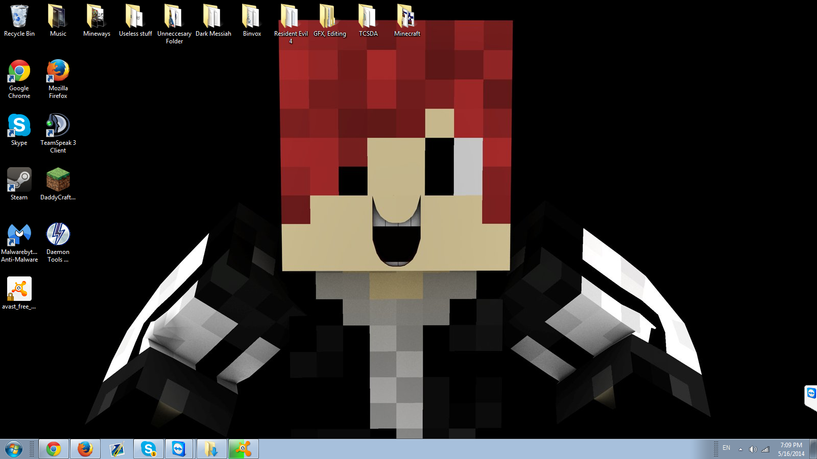Viewport: 817px width, 459px height.
Task: Select the Useless stuff folder
Action: tap(135, 20)
